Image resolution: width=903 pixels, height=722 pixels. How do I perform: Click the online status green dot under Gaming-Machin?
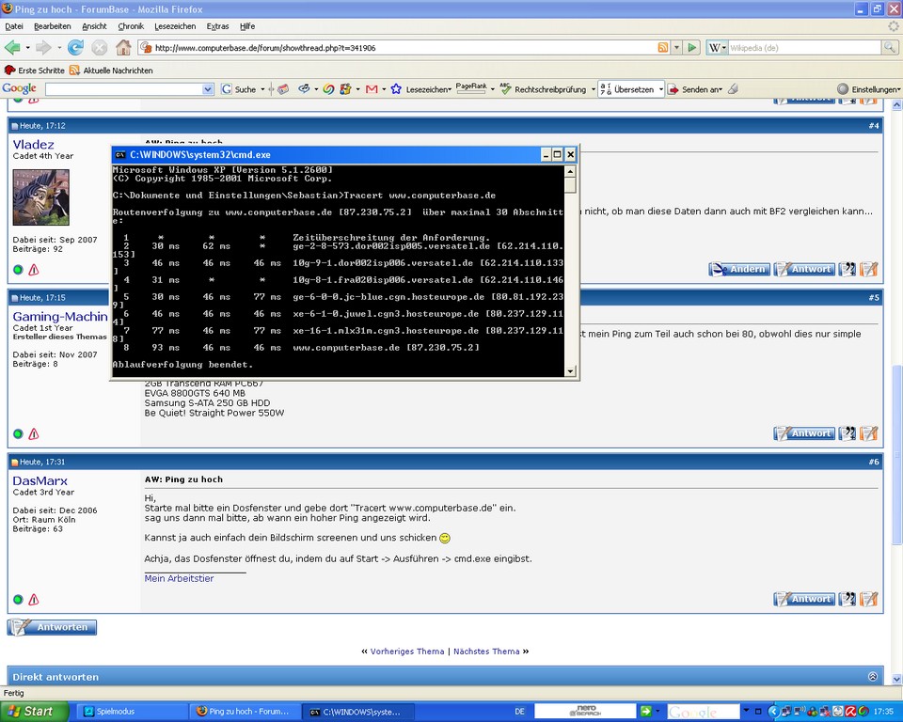[x=18, y=434]
